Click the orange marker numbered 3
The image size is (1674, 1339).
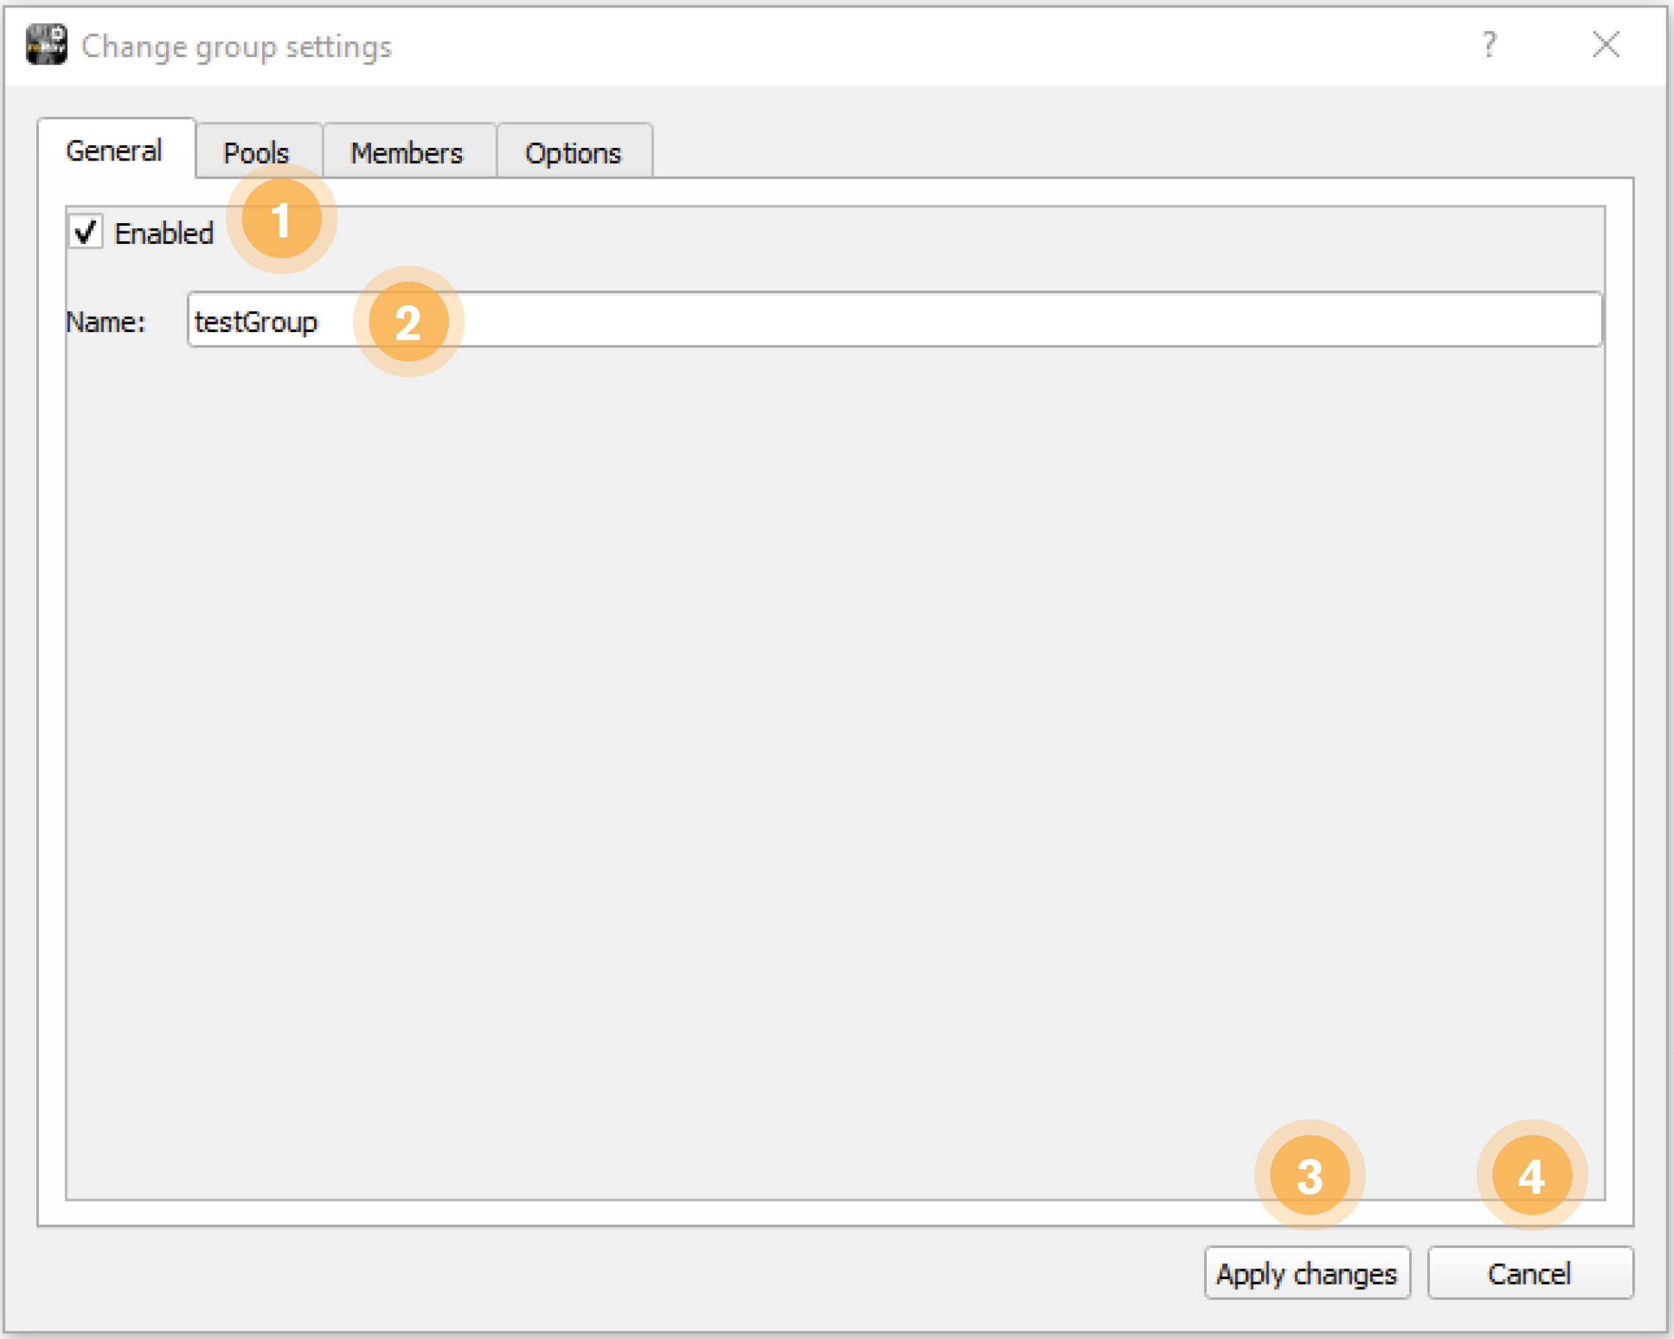pyautogui.click(x=1309, y=1175)
